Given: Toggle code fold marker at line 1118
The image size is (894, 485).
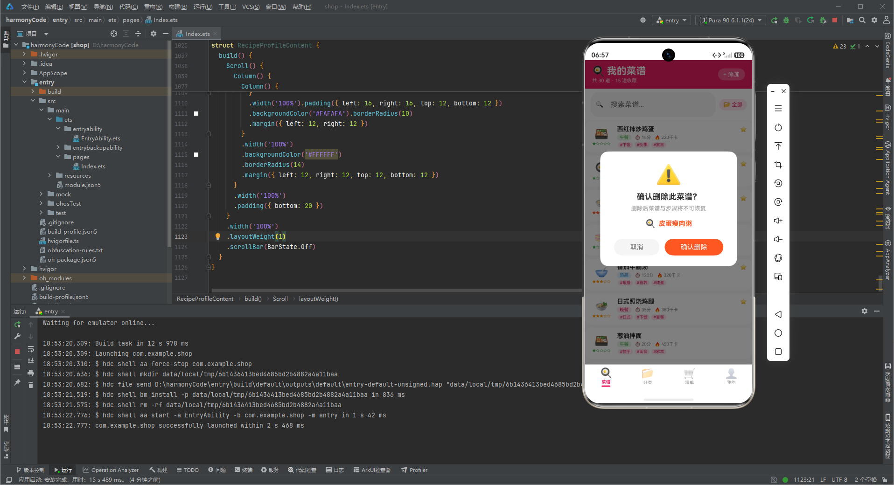Looking at the screenshot, I should click(x=209, y=185).
